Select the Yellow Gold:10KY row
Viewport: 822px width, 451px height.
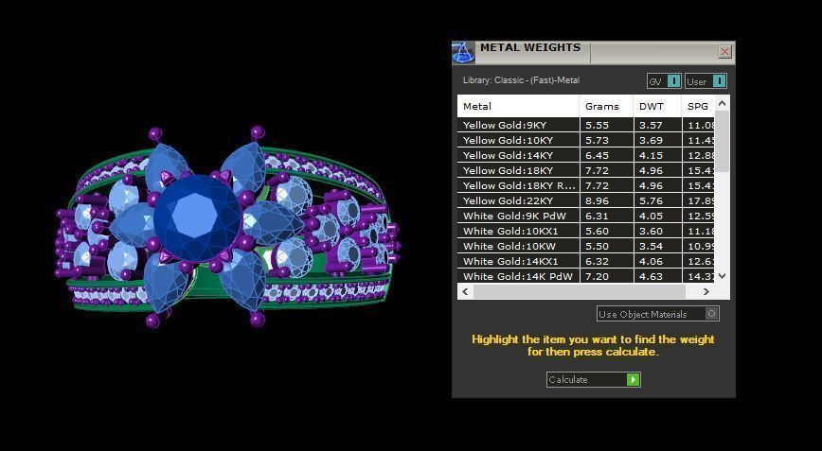[x=586, y=140]
